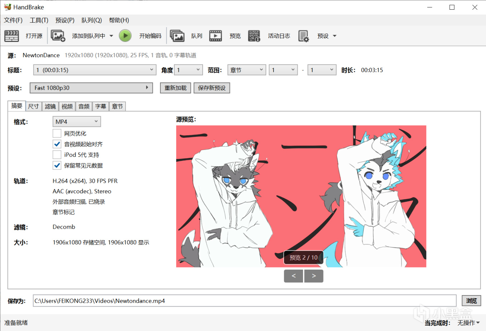The width and height of the screenshot is (486, 331).
Task: Open the 角度 angle dropdown
Action: coord(188,70)
